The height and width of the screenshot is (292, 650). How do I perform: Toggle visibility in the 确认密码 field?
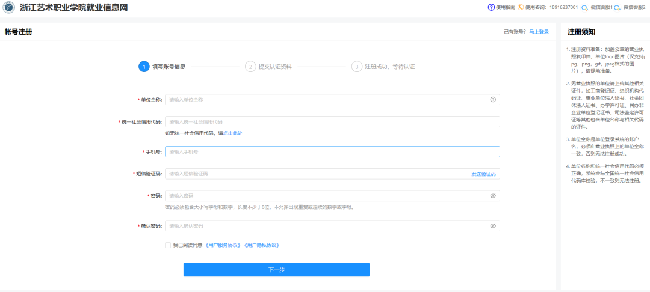click(492, 226)
